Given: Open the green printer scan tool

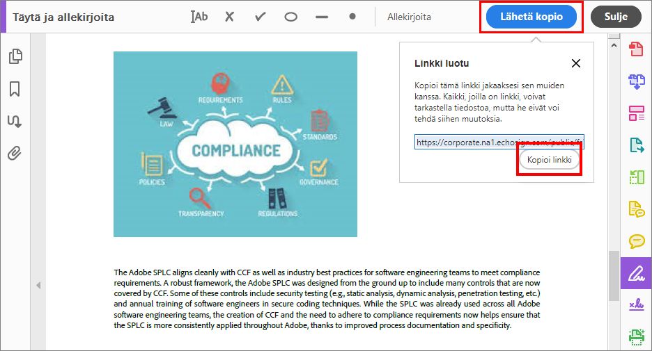Looking at the screenshot, I should (636, 336).
